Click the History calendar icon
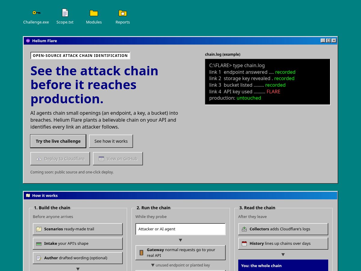The width and height of the screenshot is (361, 271). (244, 244)
